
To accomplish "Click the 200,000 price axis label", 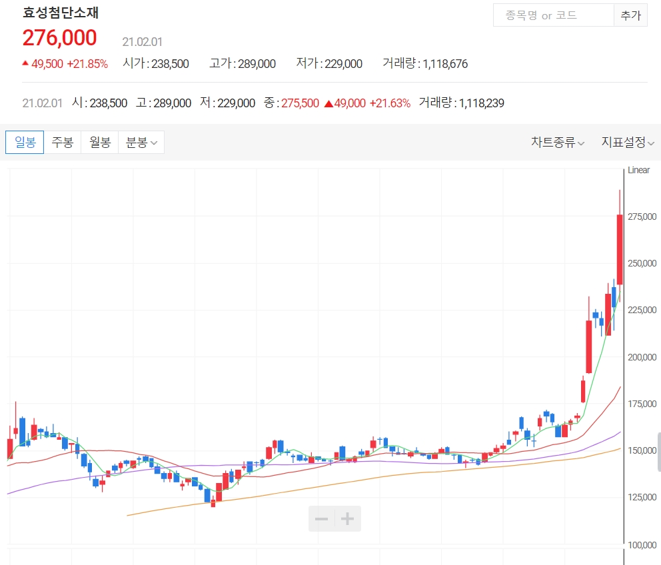I will tap(642, 357).
